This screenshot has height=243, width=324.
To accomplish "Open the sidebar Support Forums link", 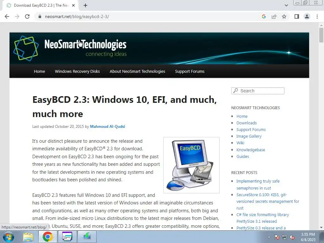I will (251, 129).
